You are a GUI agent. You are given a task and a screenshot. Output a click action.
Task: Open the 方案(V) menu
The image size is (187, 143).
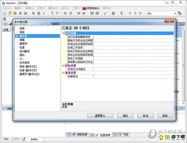point(41,8)
